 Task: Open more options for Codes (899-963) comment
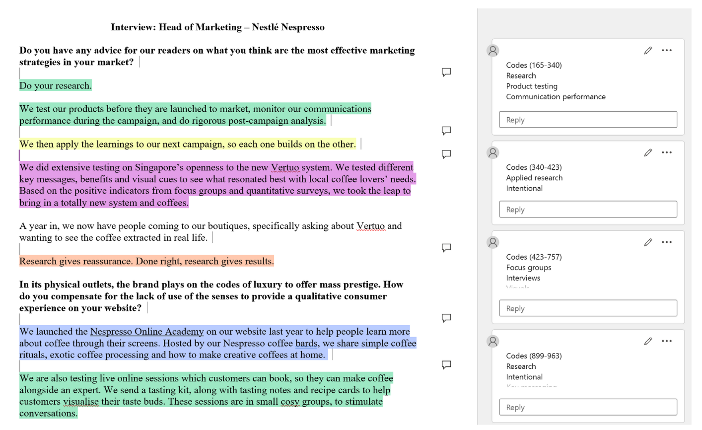pyautogui.click(x=667, y=341)
